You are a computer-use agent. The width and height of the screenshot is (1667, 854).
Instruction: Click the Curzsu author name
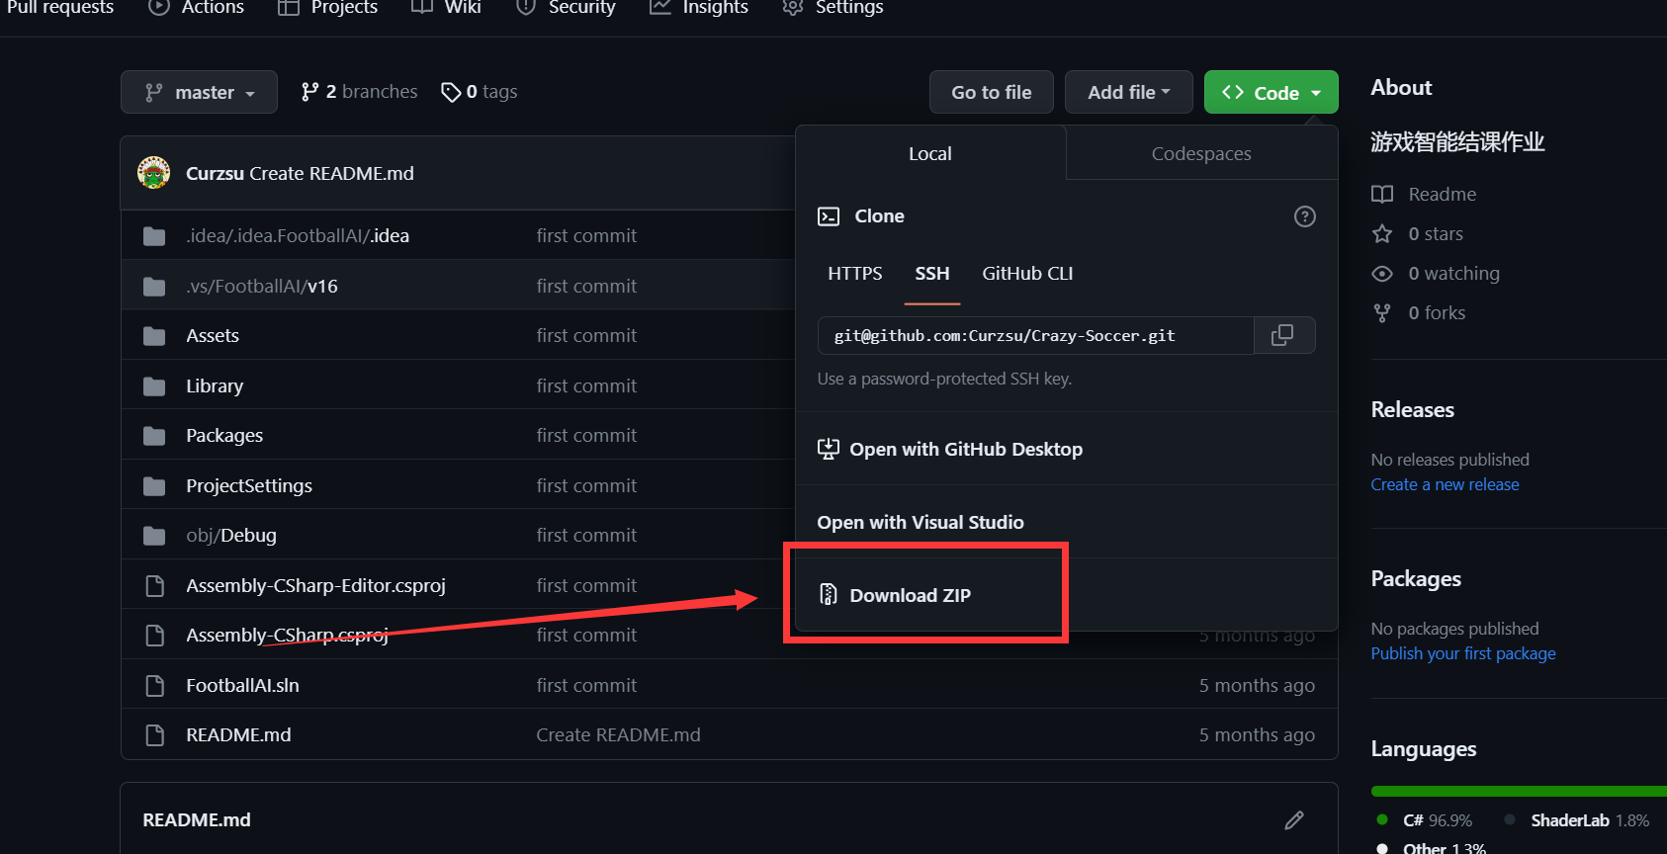[x=215, y=173]
